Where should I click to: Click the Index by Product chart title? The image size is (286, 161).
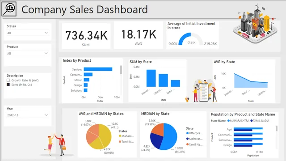click(x=77, y=60)
